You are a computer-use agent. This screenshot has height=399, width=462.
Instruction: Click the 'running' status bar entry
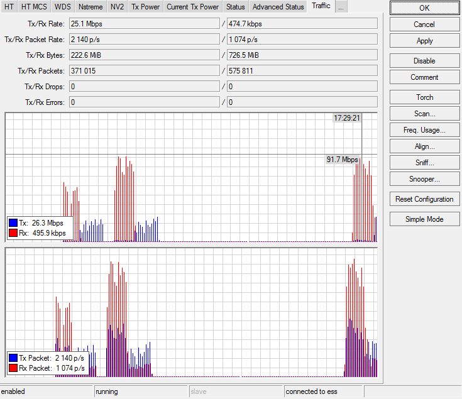pyautogui.click(x=107, y=391)
